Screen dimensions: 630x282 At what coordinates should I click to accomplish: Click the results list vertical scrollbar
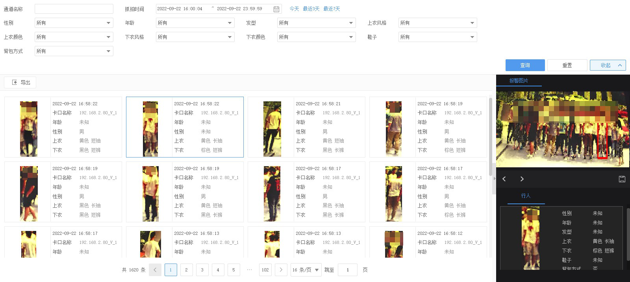490,137
